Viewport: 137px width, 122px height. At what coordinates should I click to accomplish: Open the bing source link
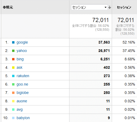[20, 59]
